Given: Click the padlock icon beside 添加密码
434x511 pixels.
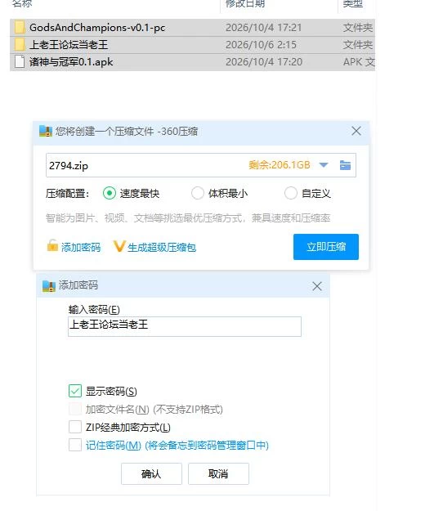Looking at the screenshot, I should [x=52, y=245].
